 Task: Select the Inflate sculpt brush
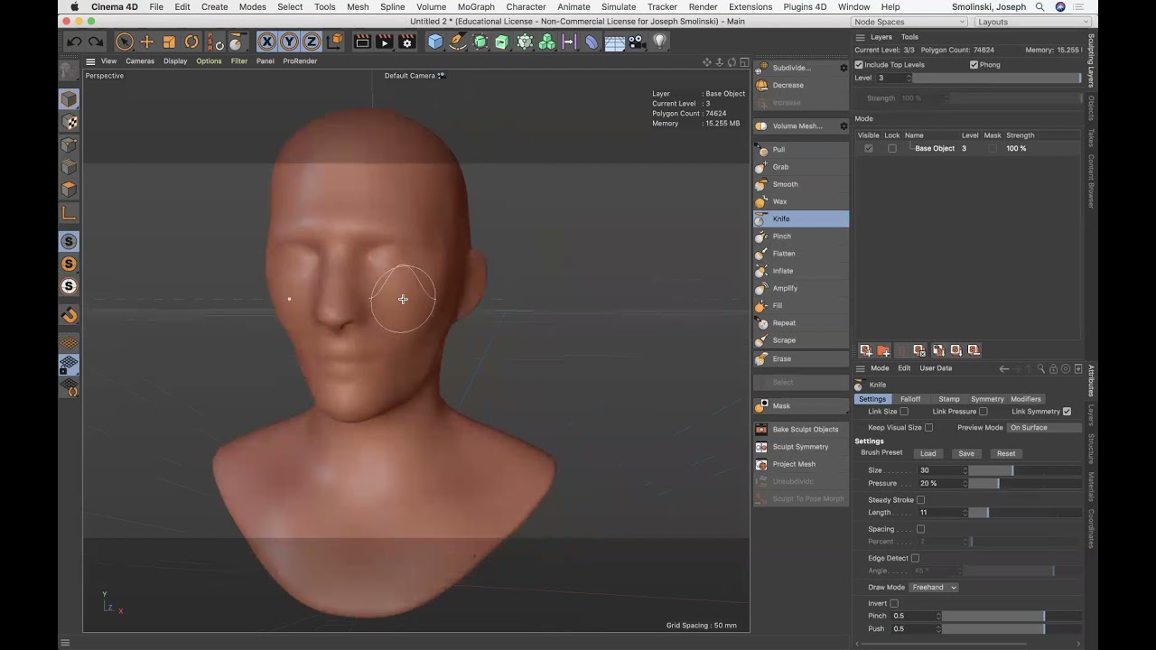801,271
